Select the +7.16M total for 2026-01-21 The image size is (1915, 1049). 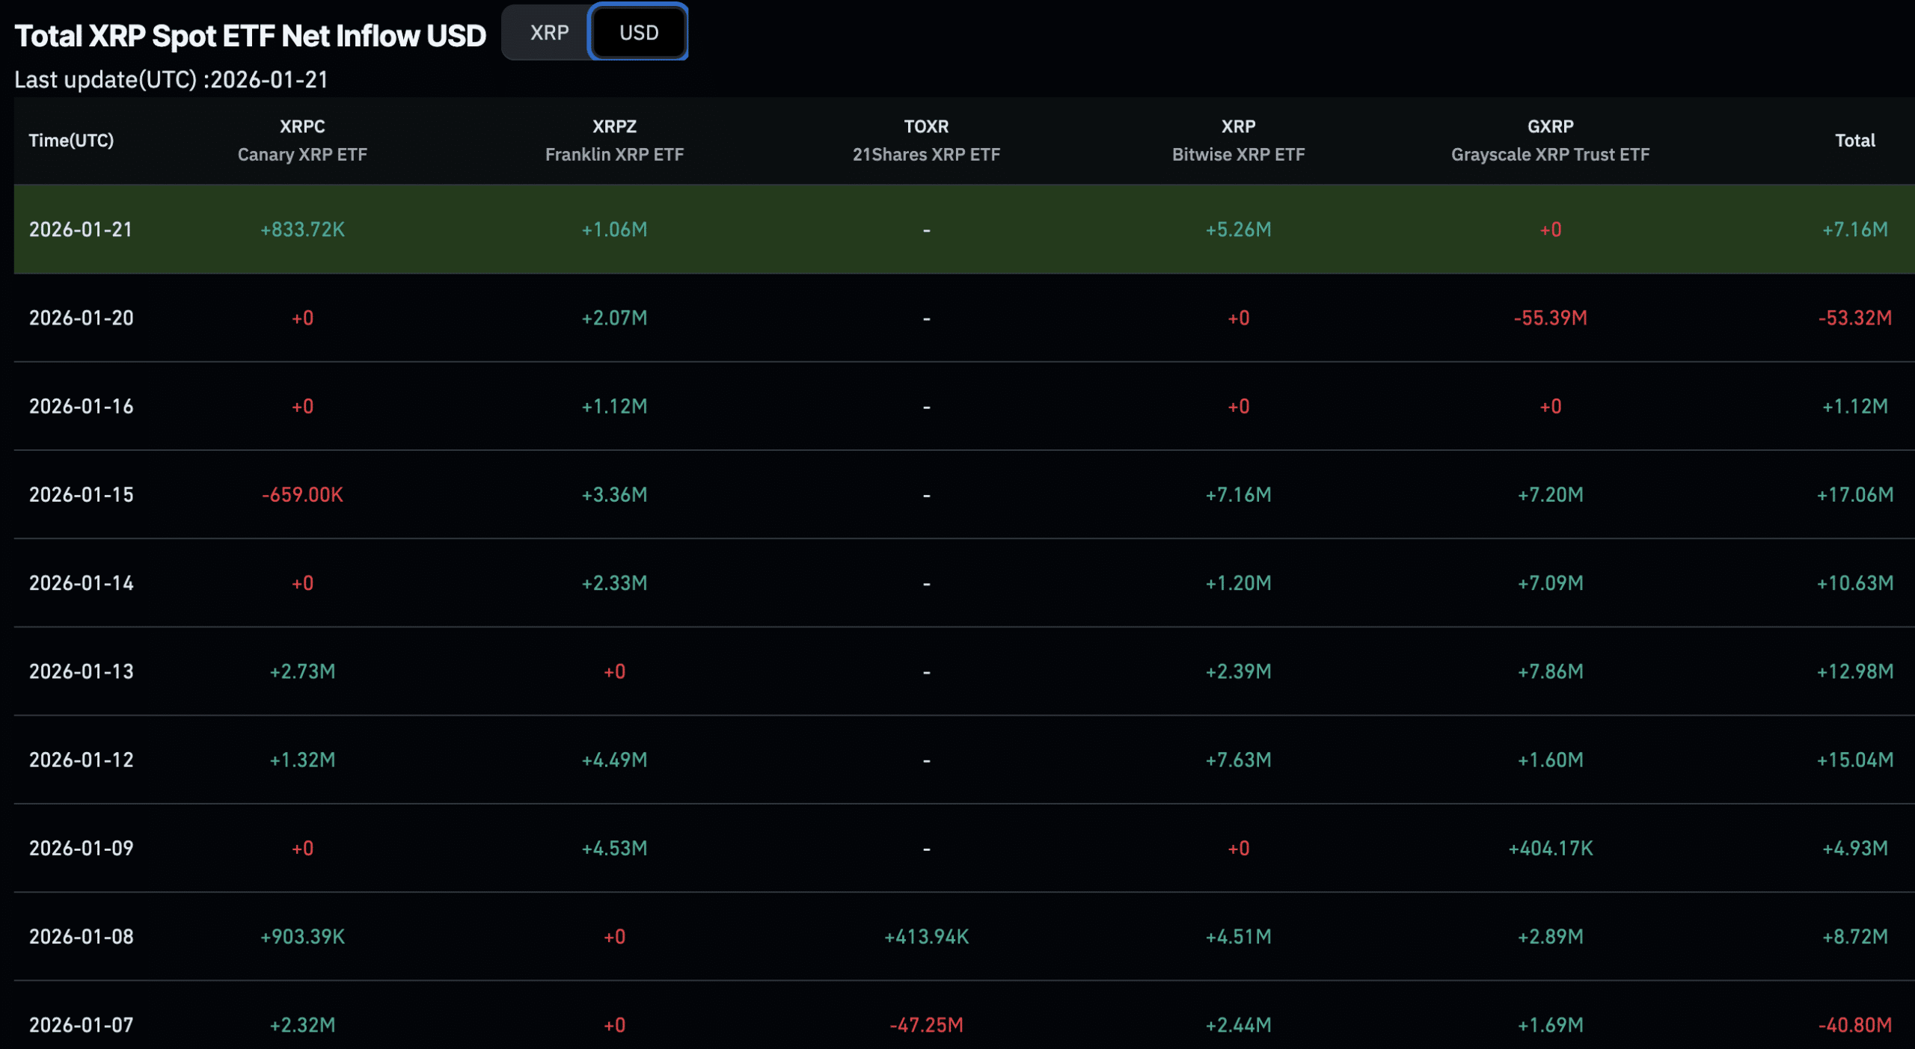pyautogui.click(x=1855, y=230)
